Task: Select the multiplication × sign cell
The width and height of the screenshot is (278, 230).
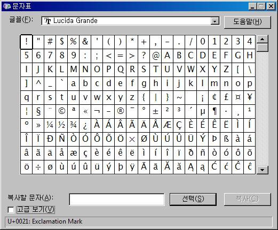Action: coord(132,139)
